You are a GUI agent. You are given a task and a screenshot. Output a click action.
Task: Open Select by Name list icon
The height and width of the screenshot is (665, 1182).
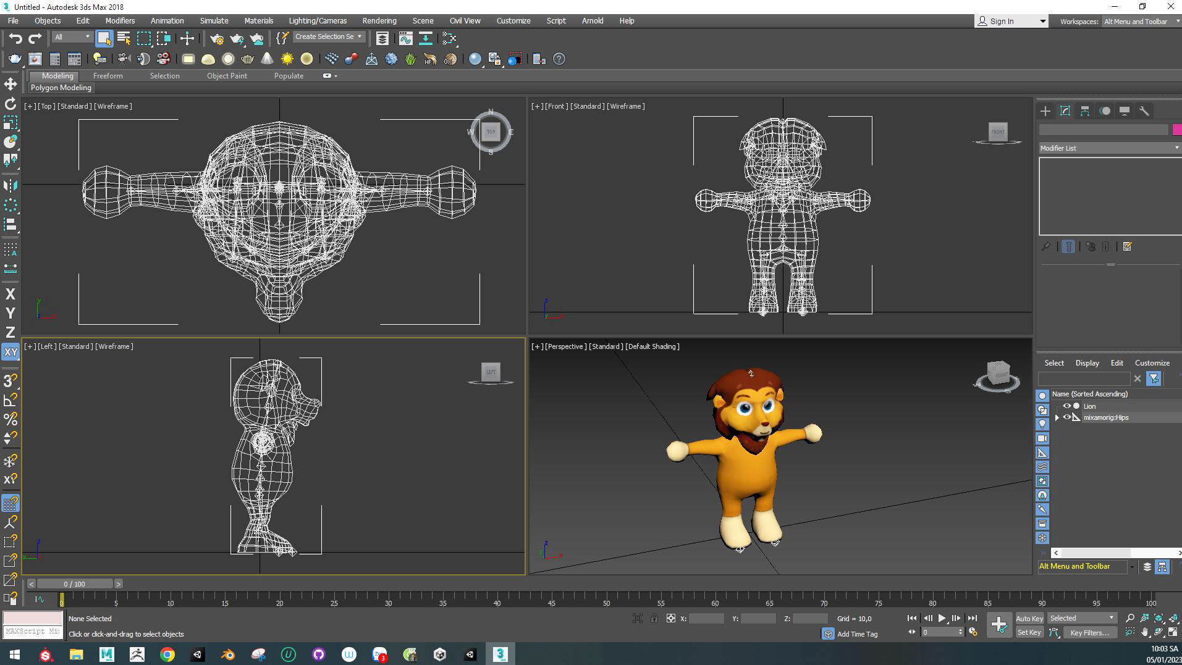tap(124, 38)
